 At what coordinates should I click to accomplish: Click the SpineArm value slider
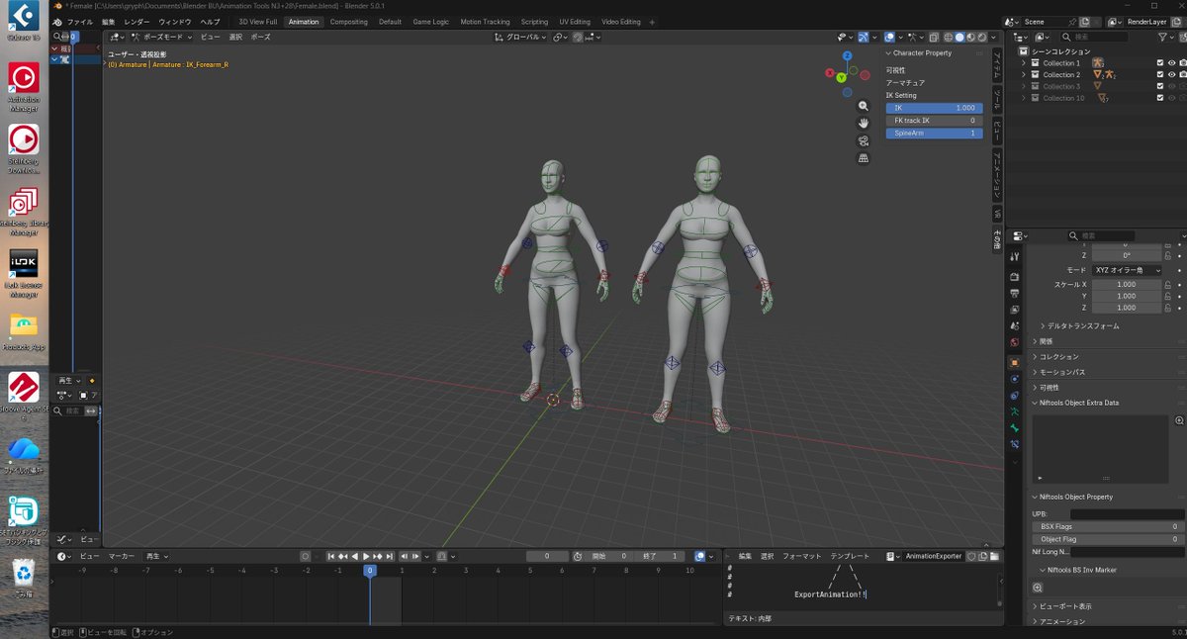click(x=934, y=133)
